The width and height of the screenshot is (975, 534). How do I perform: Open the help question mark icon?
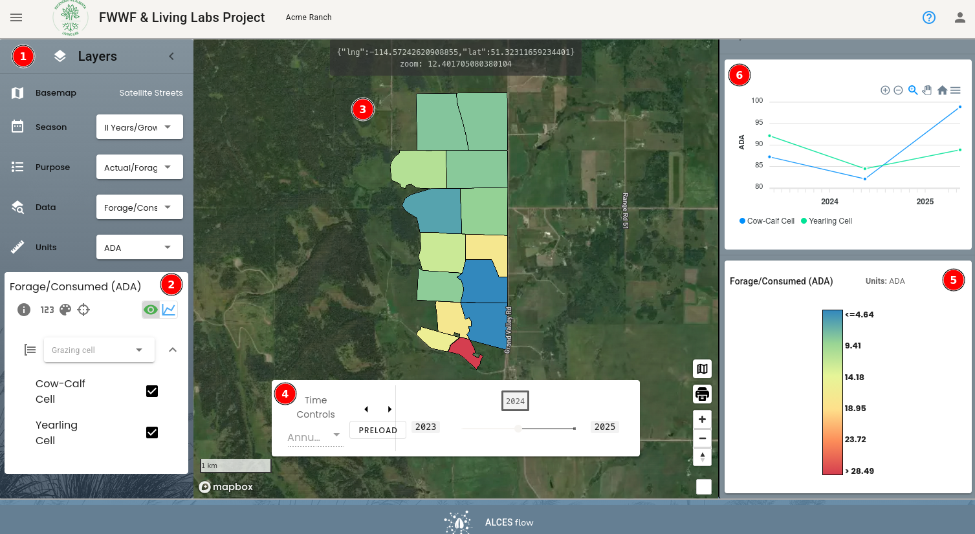coord(929,17)
